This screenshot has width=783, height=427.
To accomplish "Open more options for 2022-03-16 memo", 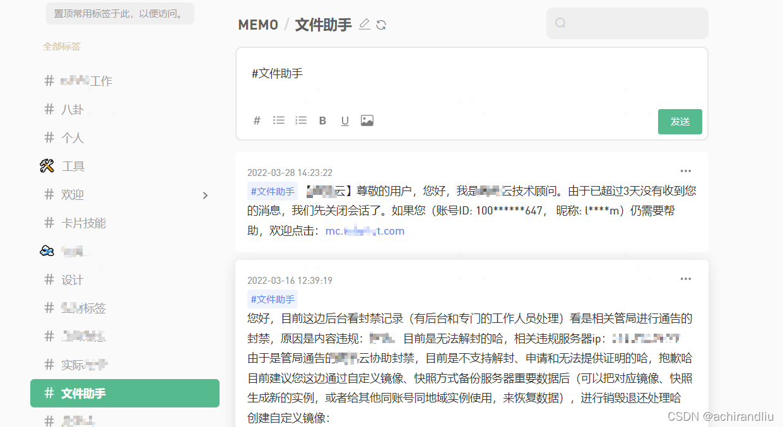I will (x=685, y=279).
